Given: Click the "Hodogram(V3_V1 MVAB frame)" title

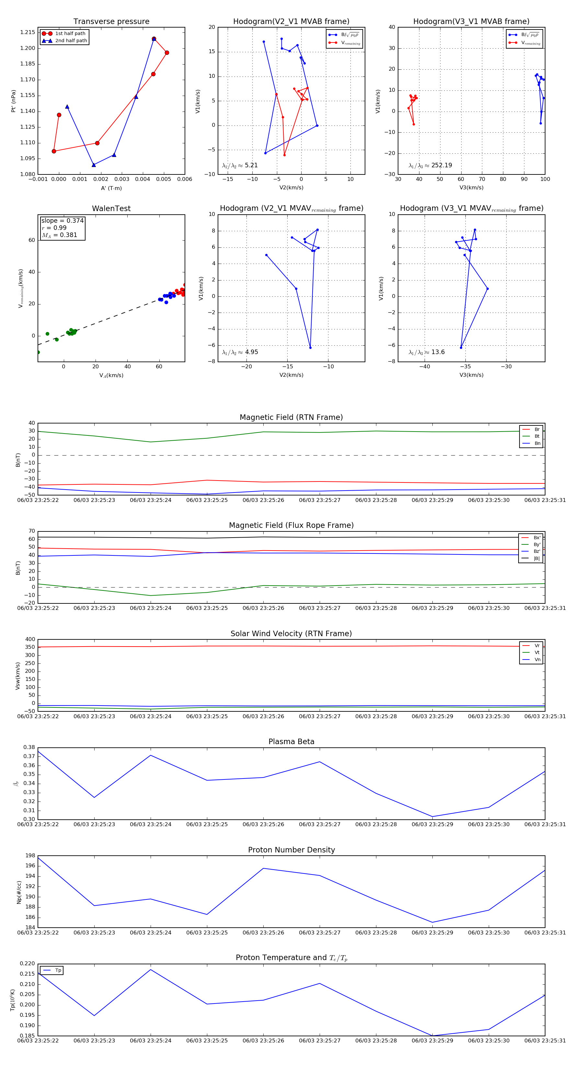Looking at the screenshot, I should (x=471, y=22).
